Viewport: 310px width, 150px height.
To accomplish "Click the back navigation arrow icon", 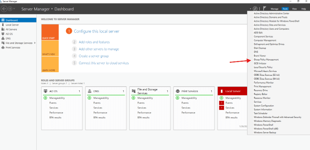I will [x=5, y=9].
